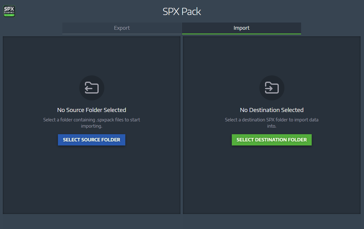Click the blue source folder button
Viewport: 364px width, 229px height.
(x=91, y=140)
